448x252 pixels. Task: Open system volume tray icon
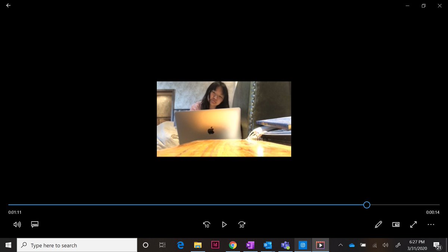click(386, 245)
